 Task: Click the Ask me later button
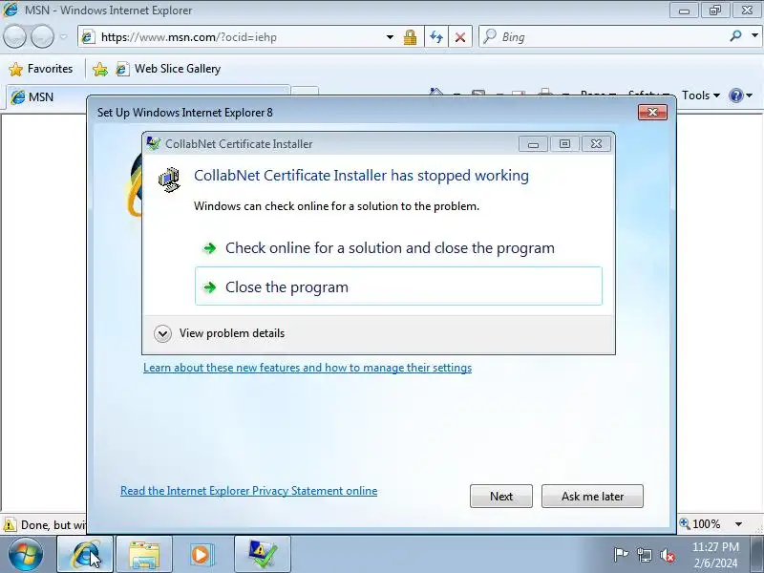point(592,496)
